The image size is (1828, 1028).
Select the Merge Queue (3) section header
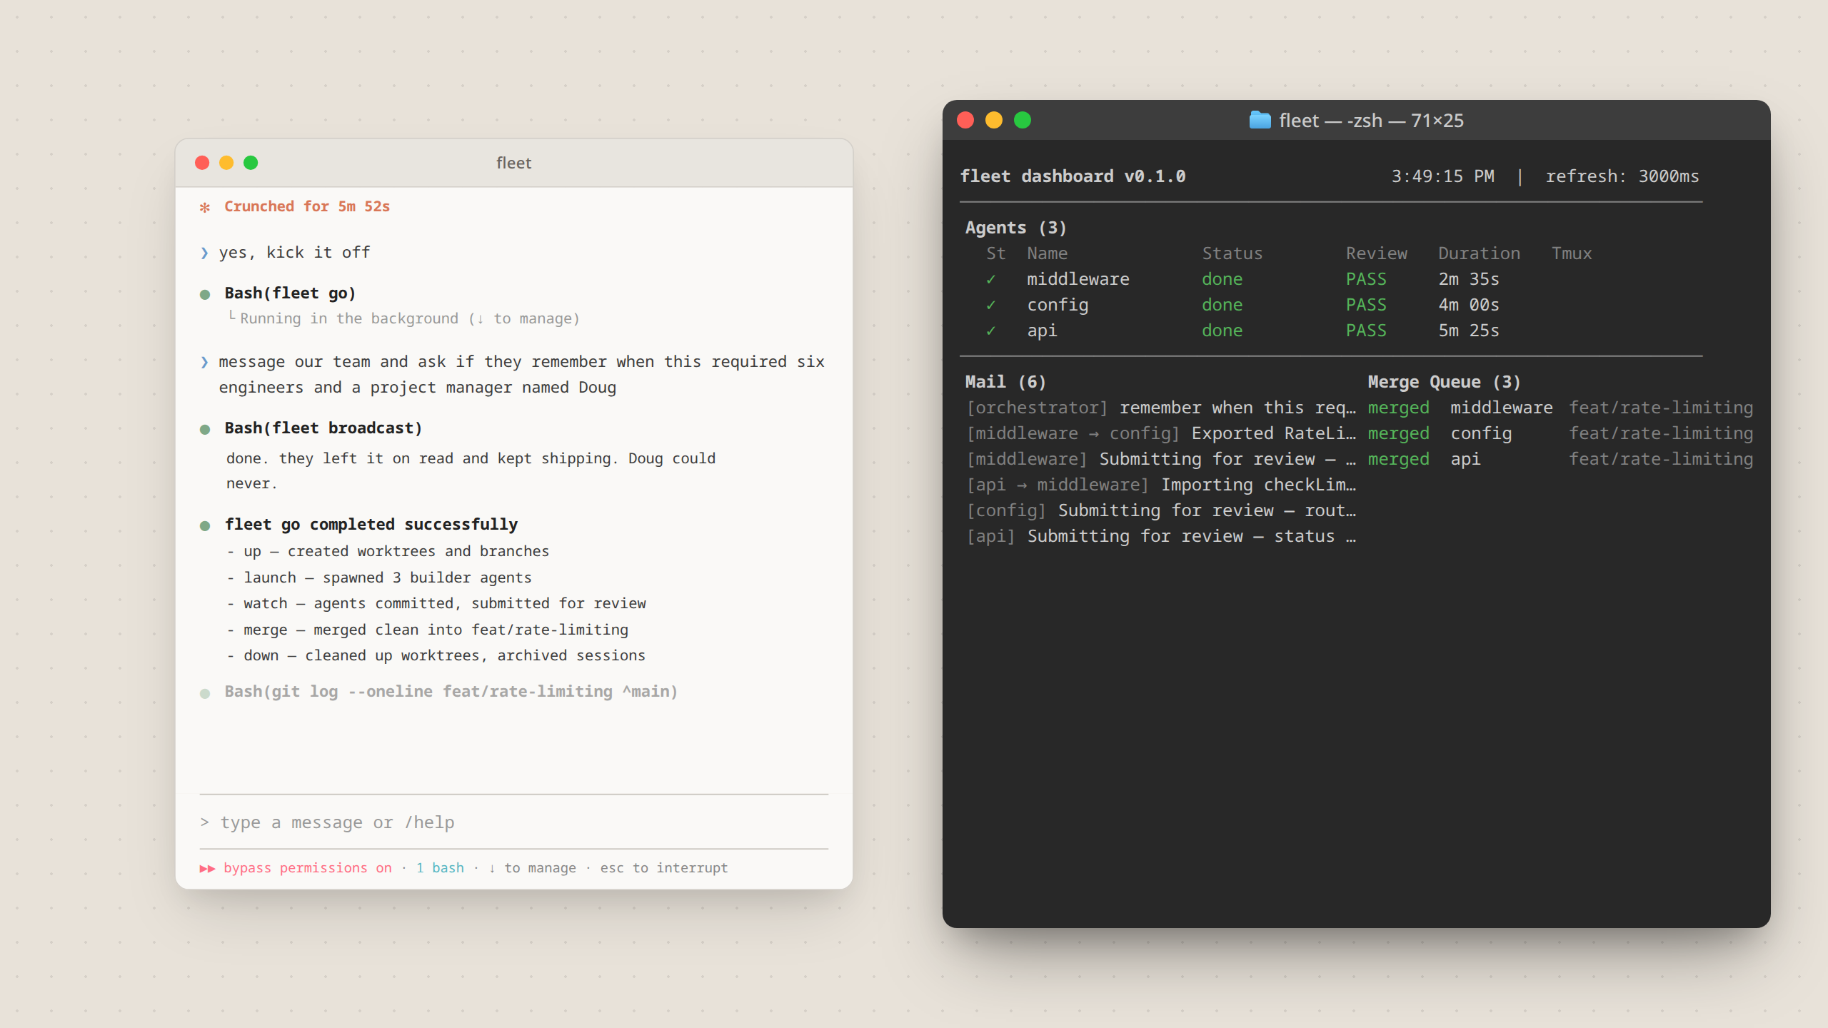(1444, 382)
